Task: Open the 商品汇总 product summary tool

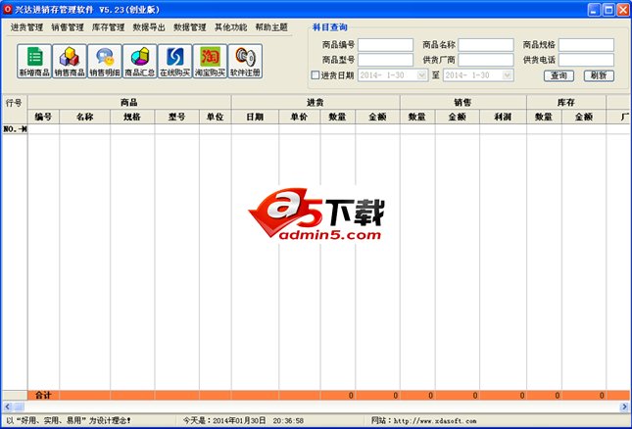Action: click(x=139, y=62)
